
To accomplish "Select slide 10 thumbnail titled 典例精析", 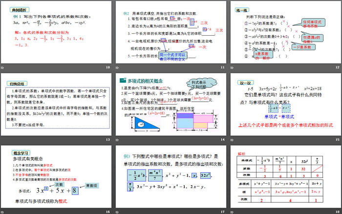I will (56, 32).
